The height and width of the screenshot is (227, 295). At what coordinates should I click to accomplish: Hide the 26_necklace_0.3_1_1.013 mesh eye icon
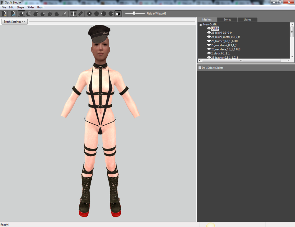click(x=209, y=49)
